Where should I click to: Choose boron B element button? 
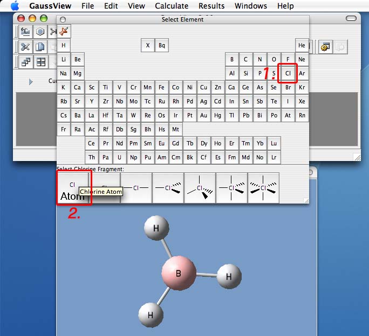232,59
